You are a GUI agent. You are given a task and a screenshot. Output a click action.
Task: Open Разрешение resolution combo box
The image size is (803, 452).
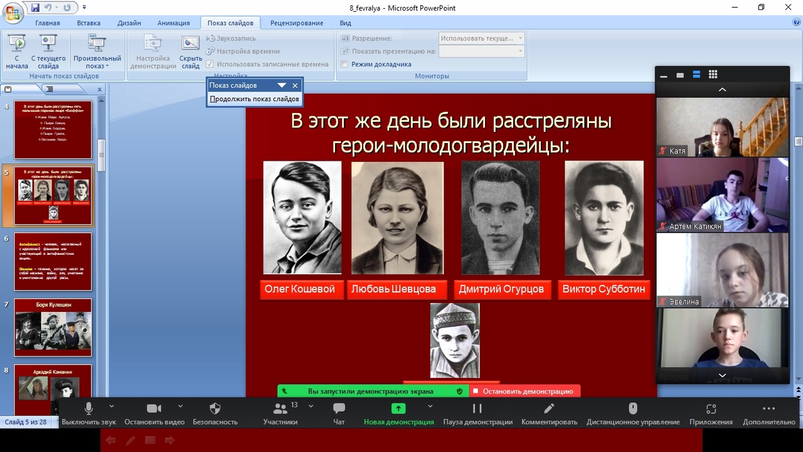coord(481,38)
